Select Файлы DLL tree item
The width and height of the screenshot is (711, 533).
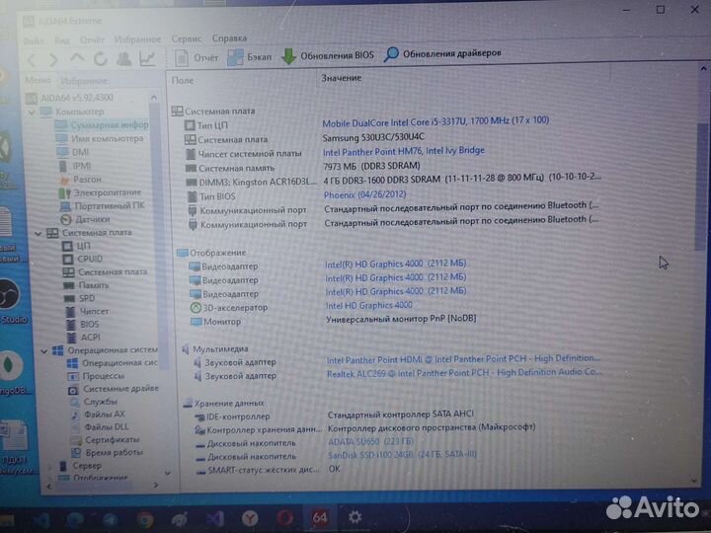click(x=100, y=427)
